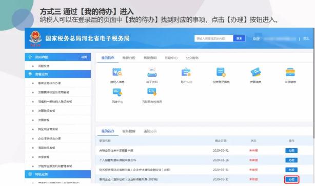The image size is (315, 186).
Task: Open the 互联网办税信用 icon
Action: (x=152, y=92)
